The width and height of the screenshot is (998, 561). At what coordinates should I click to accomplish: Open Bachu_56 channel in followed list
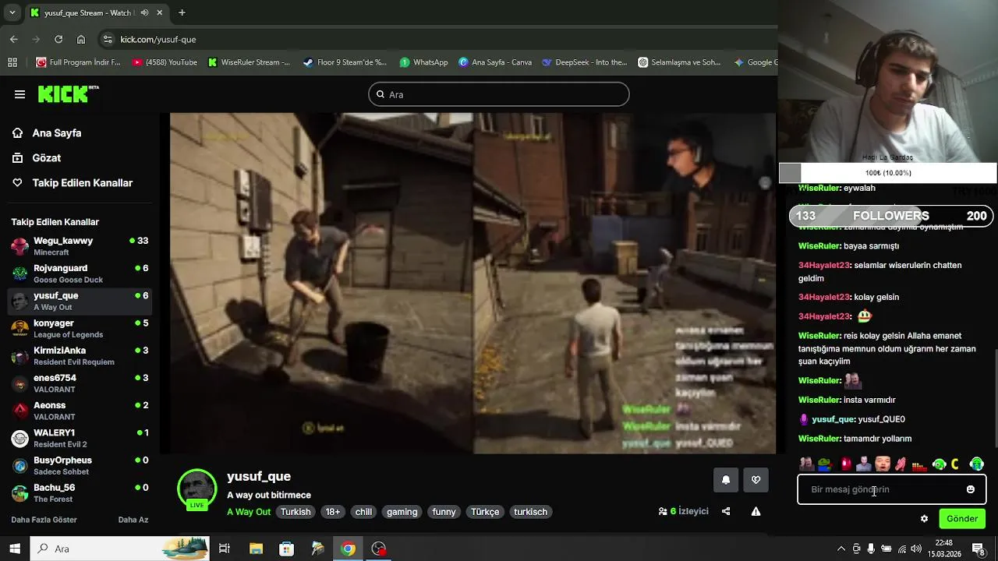click(x=80, y=493)
